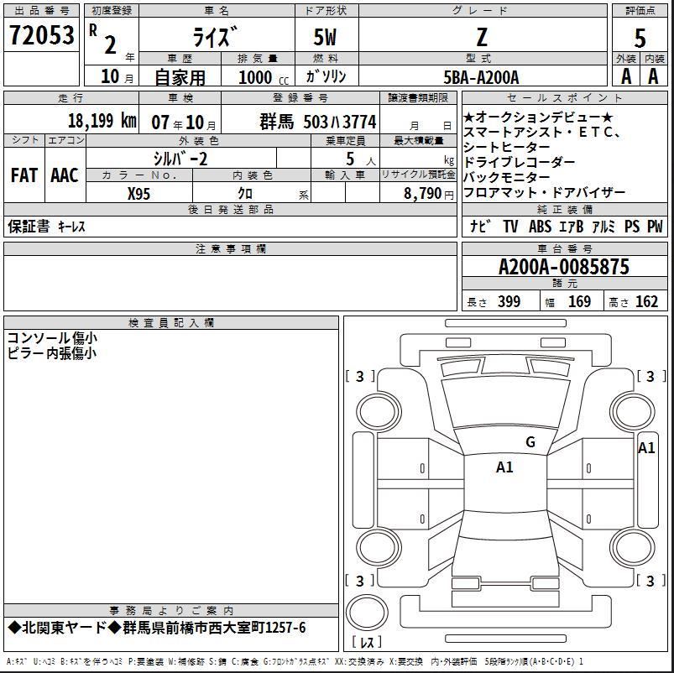
Task: Select the ナビ equipment entry
Action: (478, 226)
